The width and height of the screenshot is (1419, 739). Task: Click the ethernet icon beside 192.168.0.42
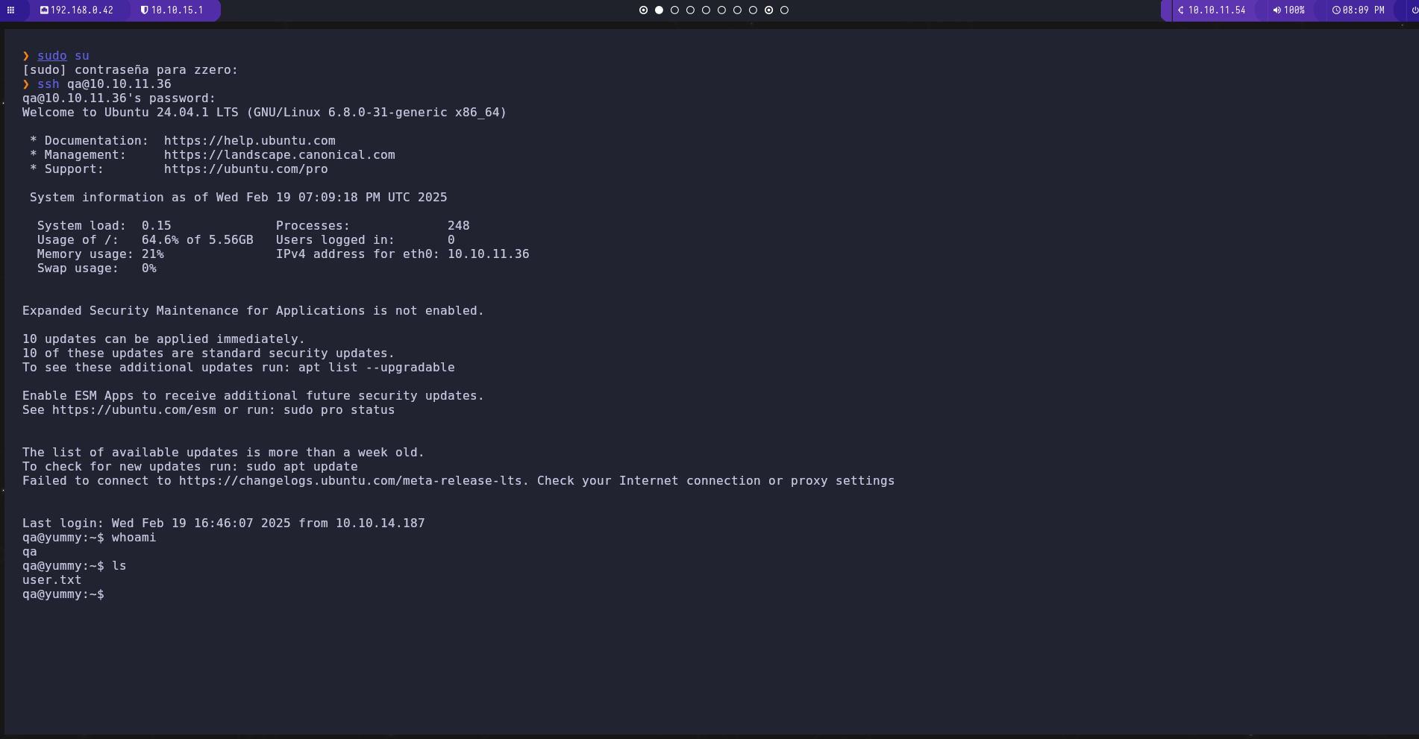44,10
